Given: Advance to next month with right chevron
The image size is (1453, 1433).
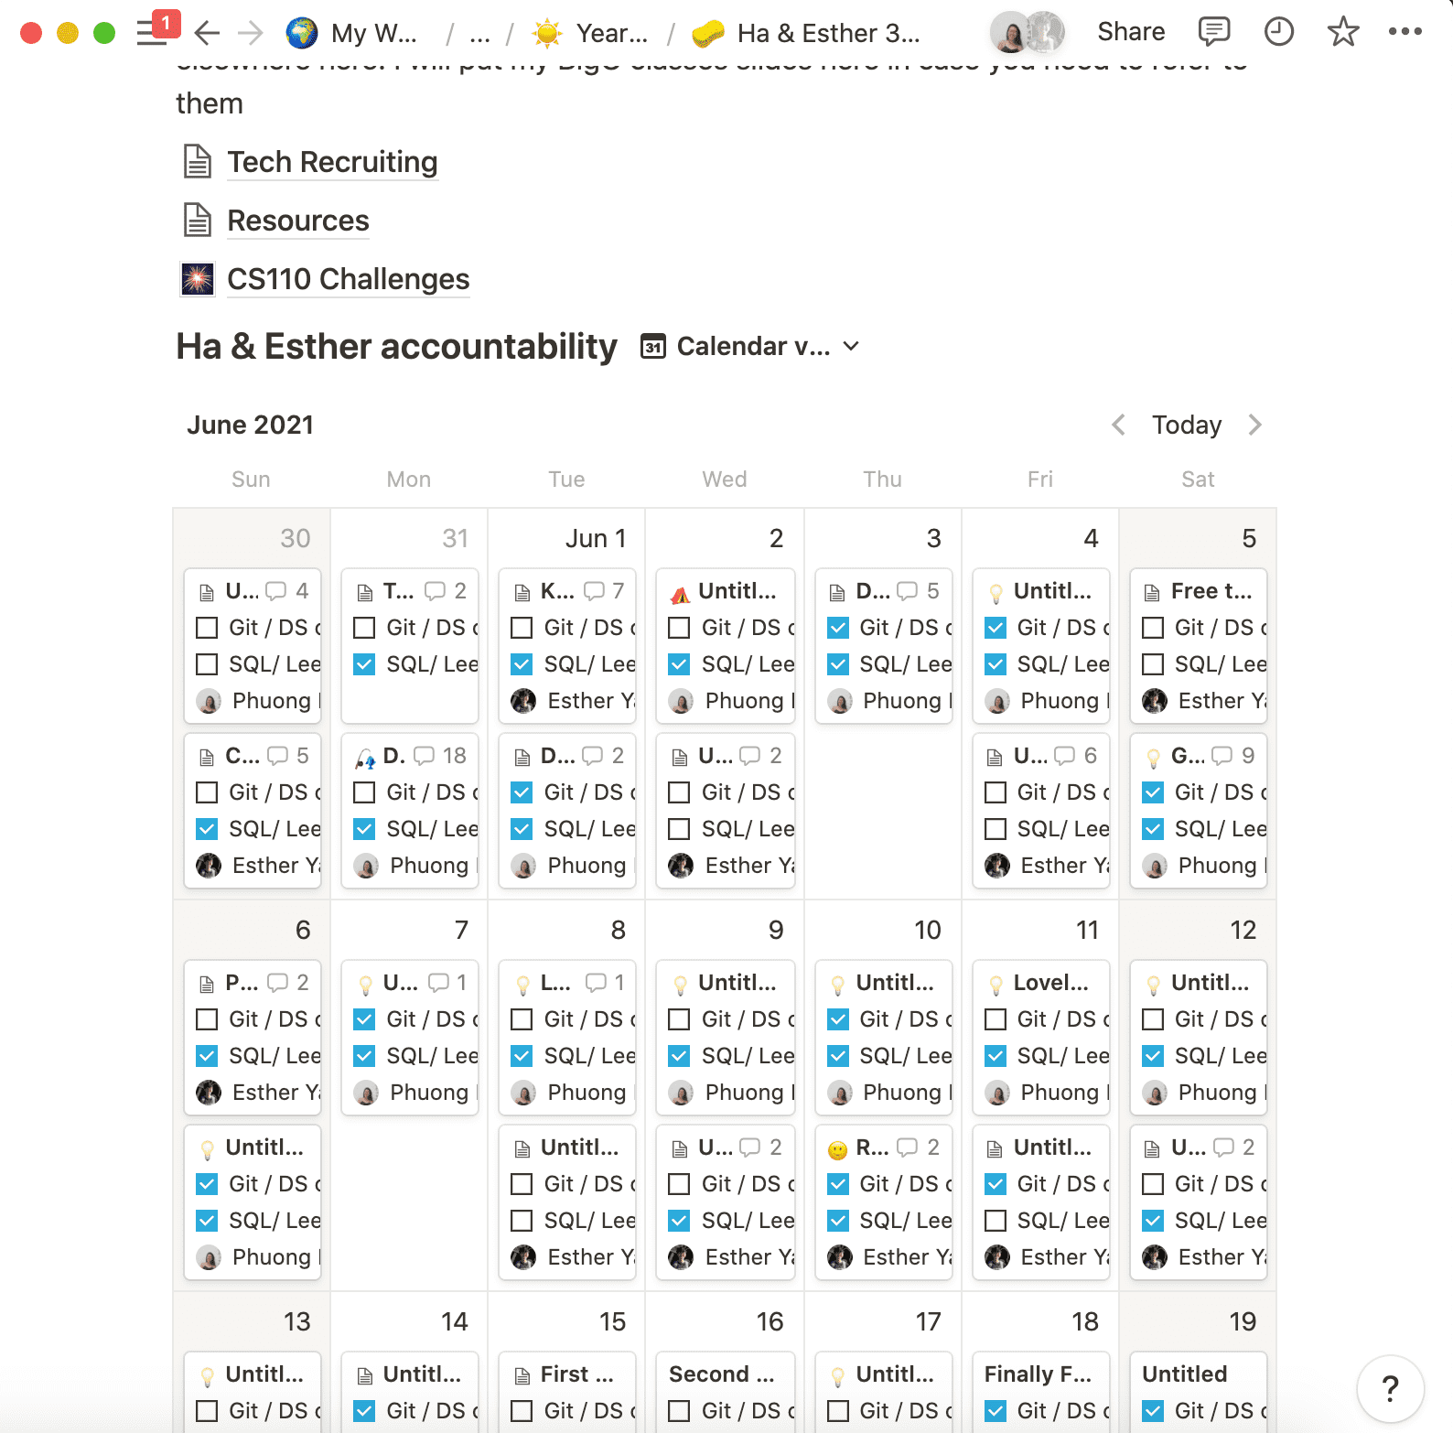Looking at the screenshot, I should point(1254,425).
